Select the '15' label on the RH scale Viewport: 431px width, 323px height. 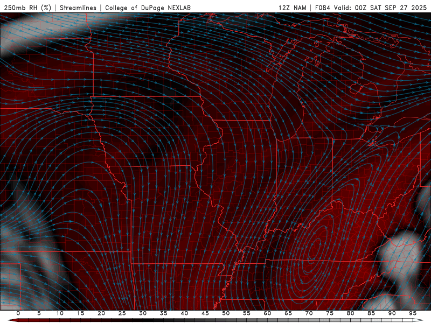coord(80,313)
